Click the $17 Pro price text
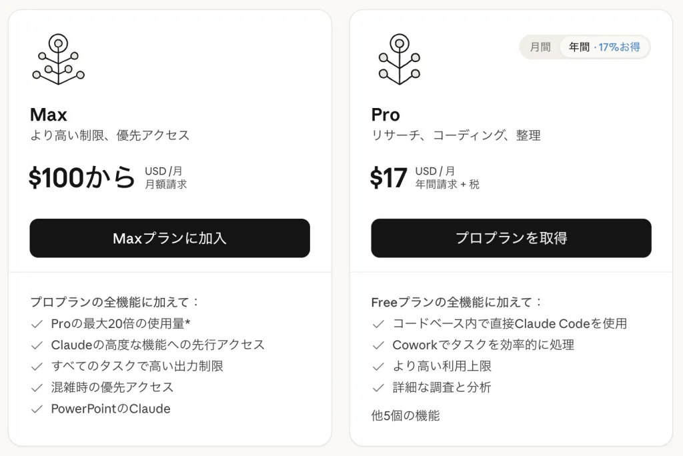The height and width of the screenshot is (456, 683). pyautogui.click(x=389, y=178)
